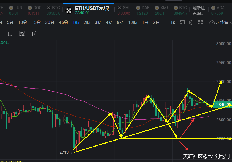Click the 3000.00 price axis label

coord(223,43)
